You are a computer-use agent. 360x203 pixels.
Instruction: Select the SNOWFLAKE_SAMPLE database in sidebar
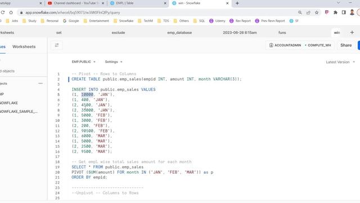tap(19, 112)
